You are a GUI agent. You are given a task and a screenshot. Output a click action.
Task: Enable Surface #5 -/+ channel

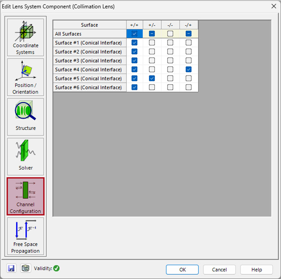coord(188,78)
